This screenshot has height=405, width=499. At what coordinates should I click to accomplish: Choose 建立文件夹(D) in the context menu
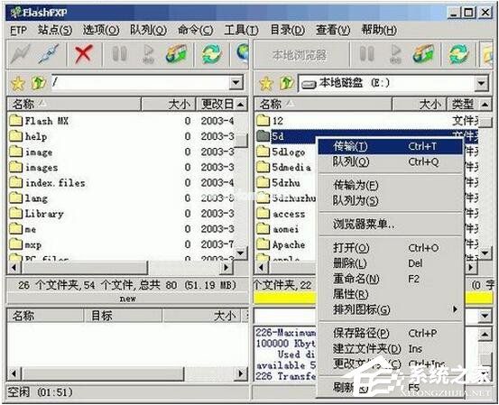coord(391,349)
